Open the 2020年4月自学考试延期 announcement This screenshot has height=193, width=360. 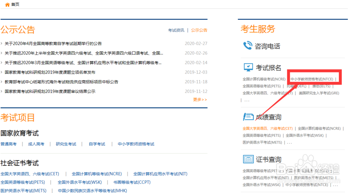click(x=53, y=44)
